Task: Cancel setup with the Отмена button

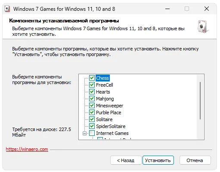Action: [x=195, y=160]
